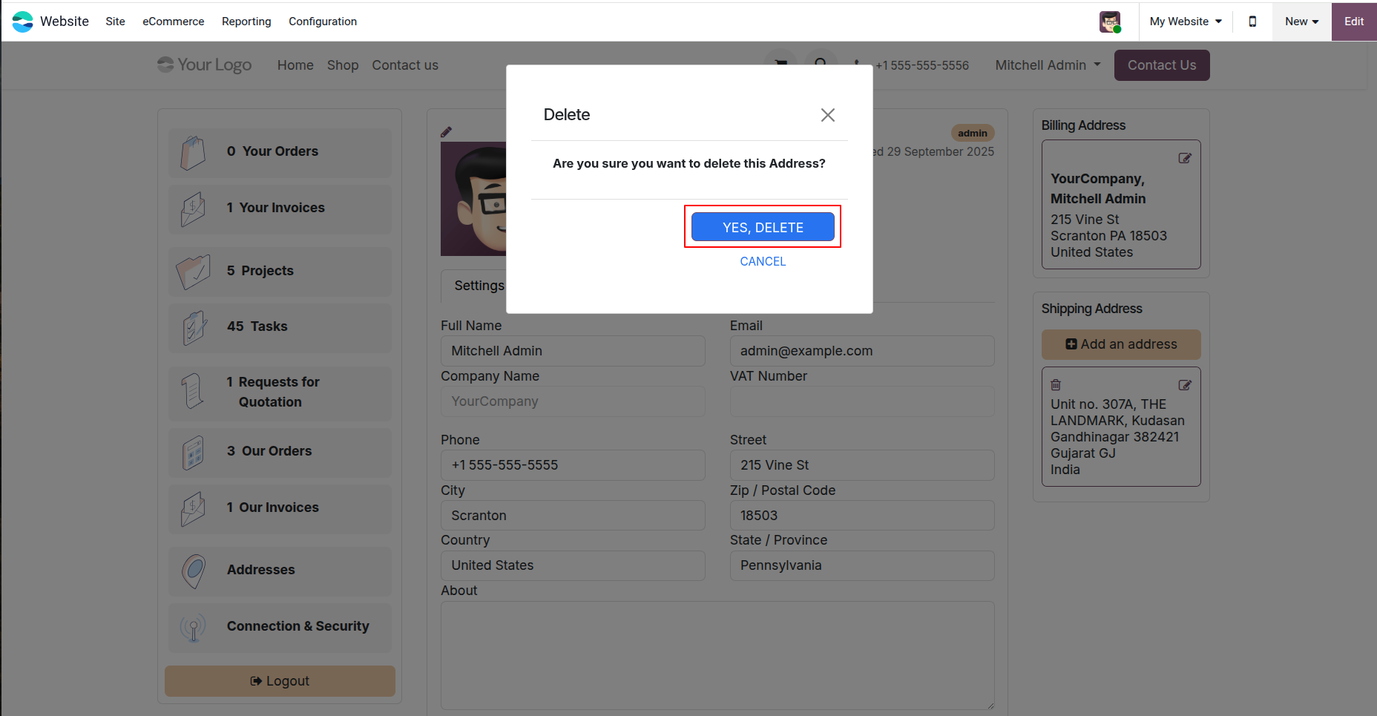Confirm deletion with Yes, Delete button
The height and width of the screenshot is (716, 1377).
[x=763, y=227]
